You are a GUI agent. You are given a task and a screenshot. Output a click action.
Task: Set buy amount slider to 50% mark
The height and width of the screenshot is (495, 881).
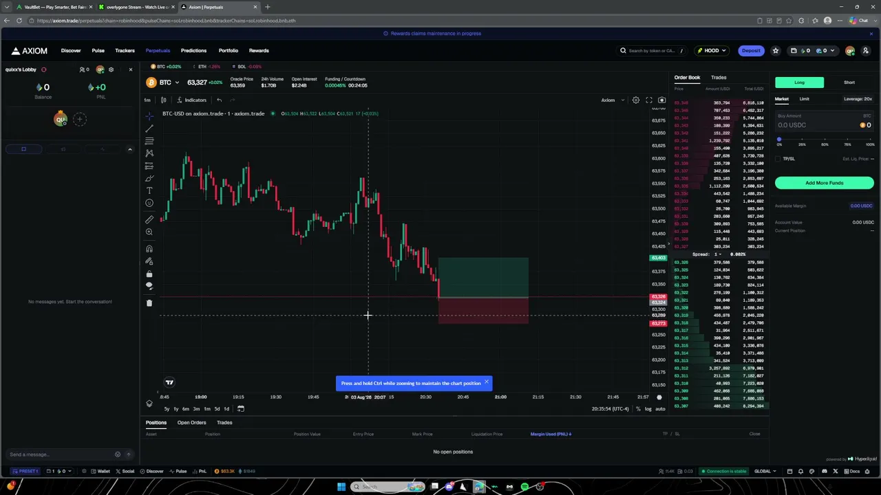(825, 141)
